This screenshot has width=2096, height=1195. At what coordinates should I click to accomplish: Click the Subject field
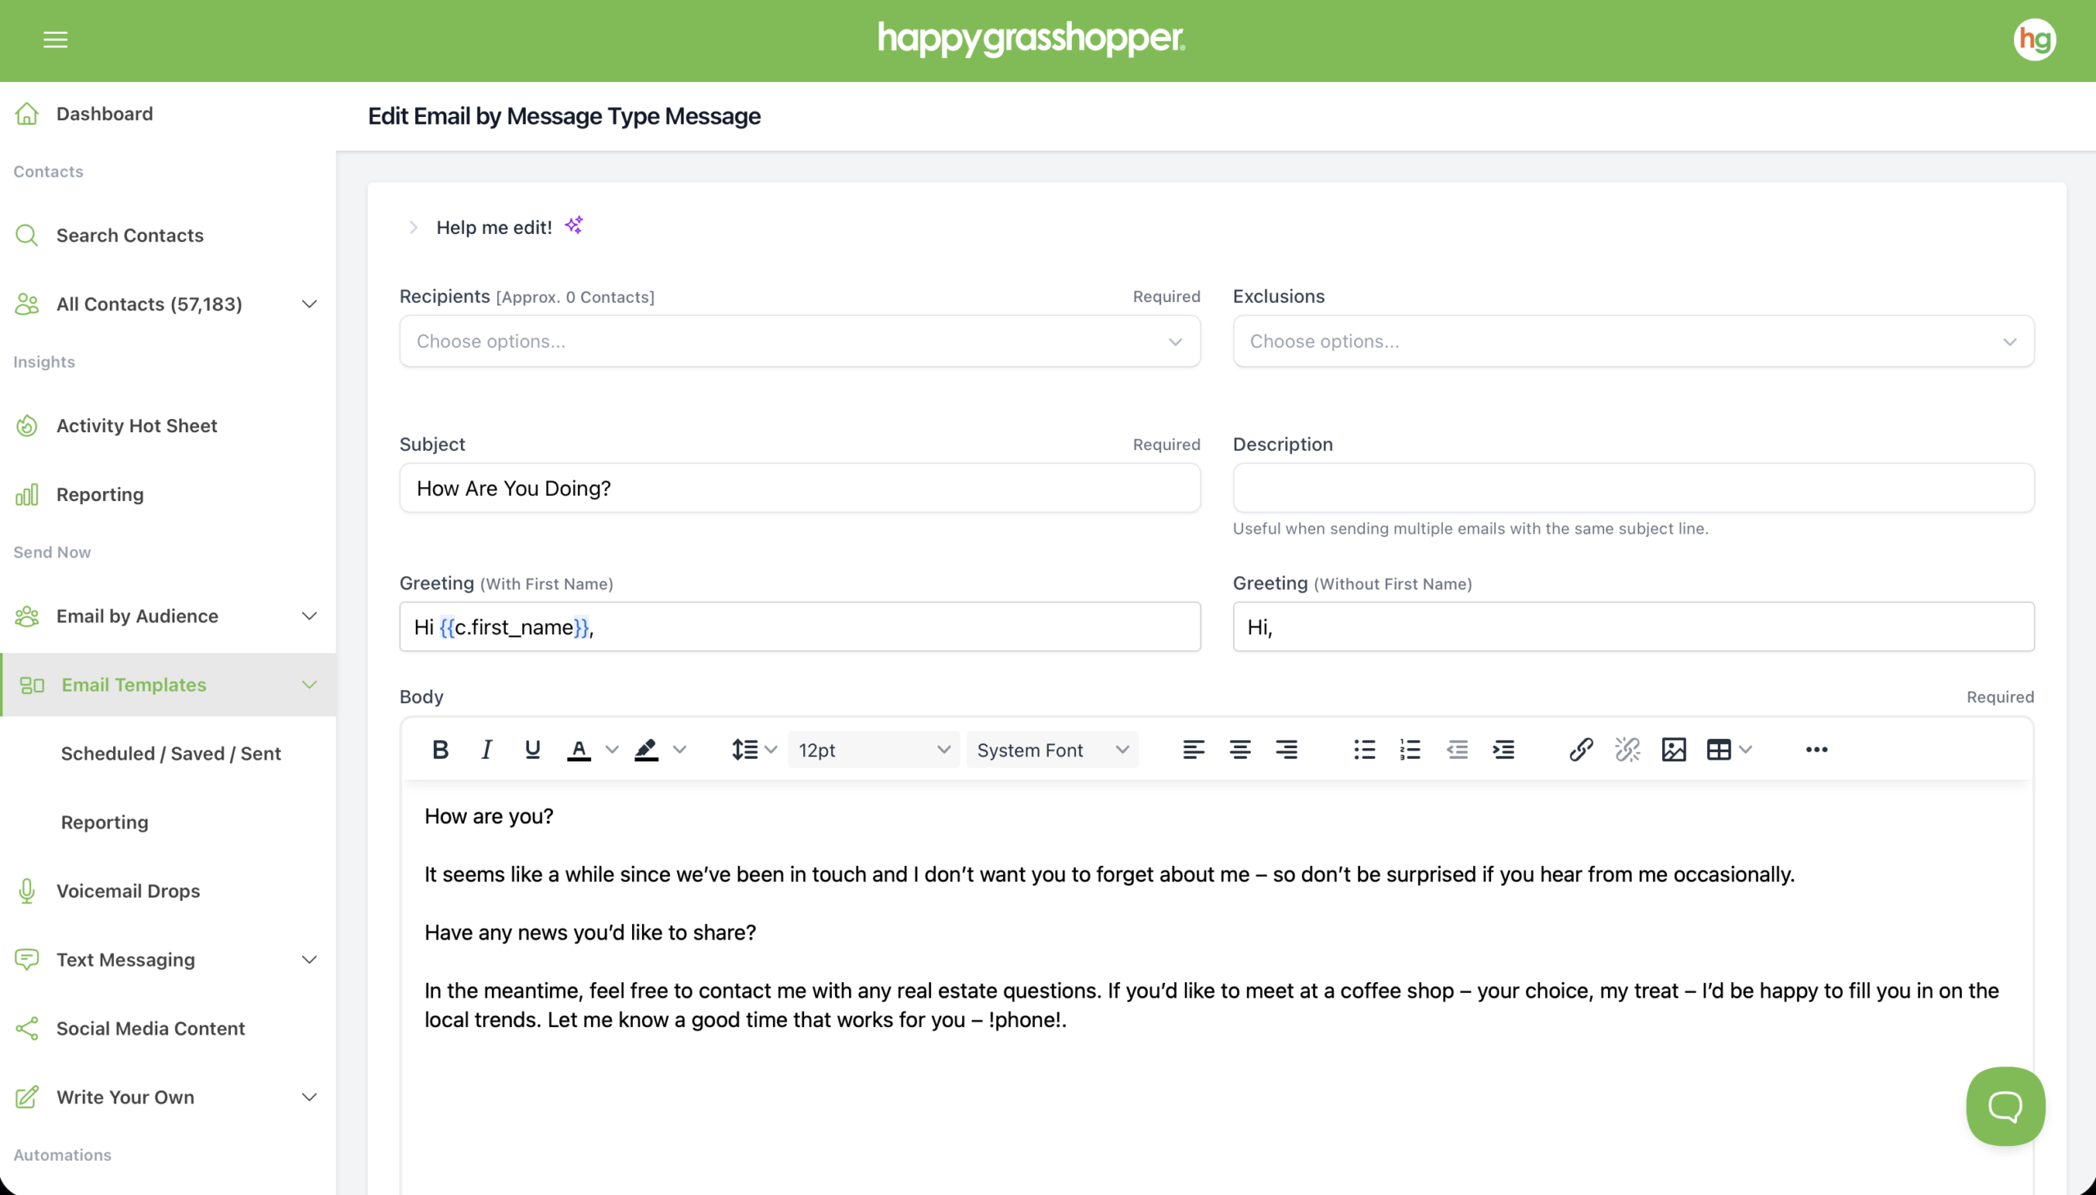[800, 489]
